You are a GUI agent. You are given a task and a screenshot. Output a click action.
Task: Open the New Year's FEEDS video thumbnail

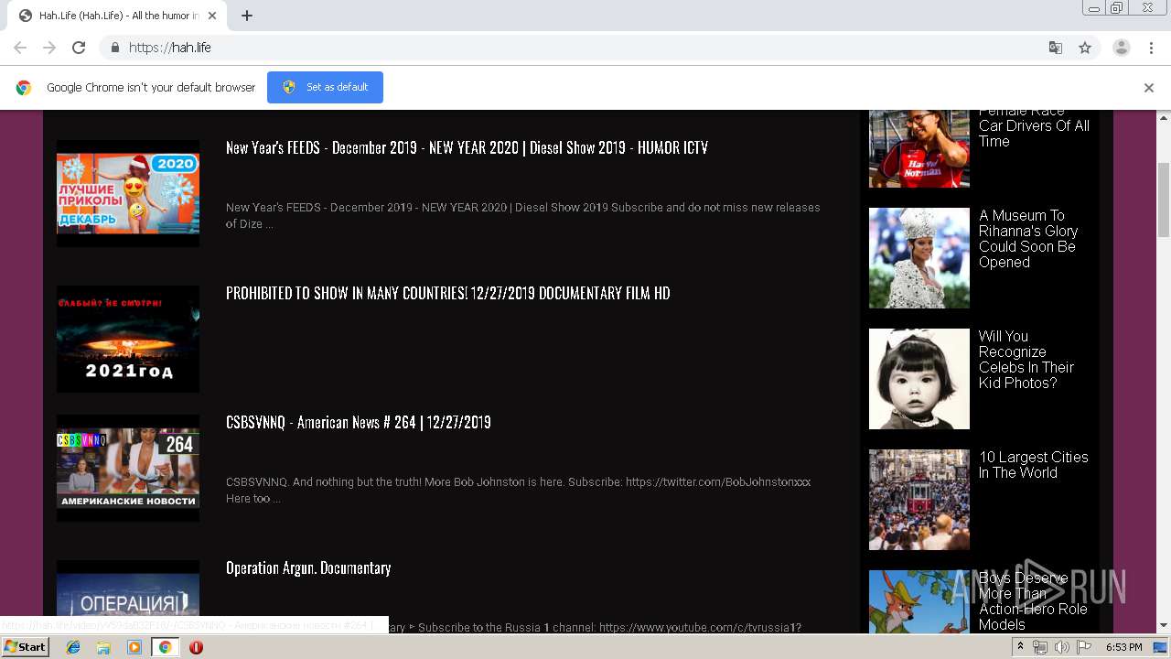coord(128,193)
